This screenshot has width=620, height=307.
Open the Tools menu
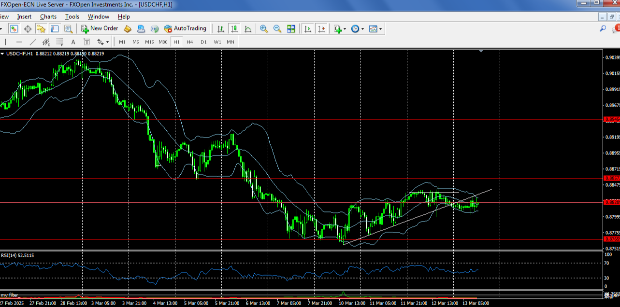click(72, 16)
